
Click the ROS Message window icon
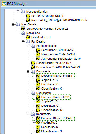[x=4, y=4]
